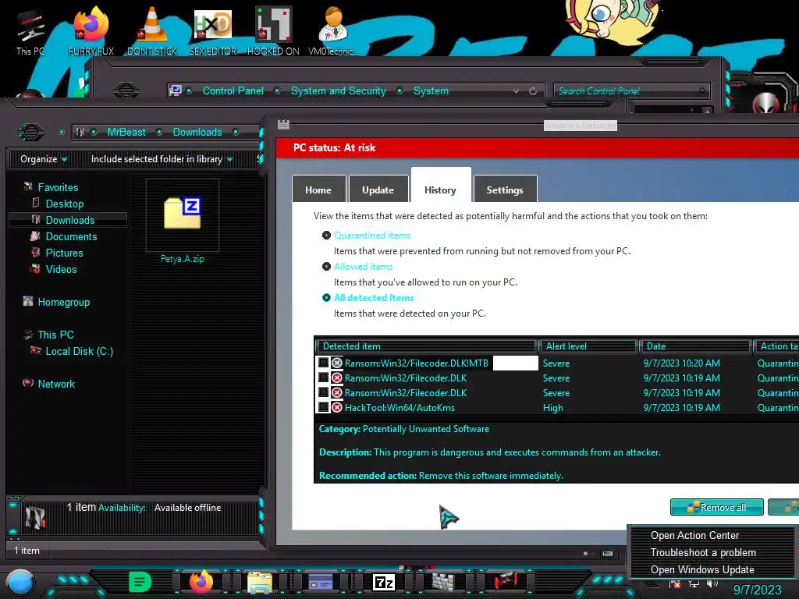Open the Settings tab in Defender
This screenshot has height=599, width=799.
pos(505,190)
